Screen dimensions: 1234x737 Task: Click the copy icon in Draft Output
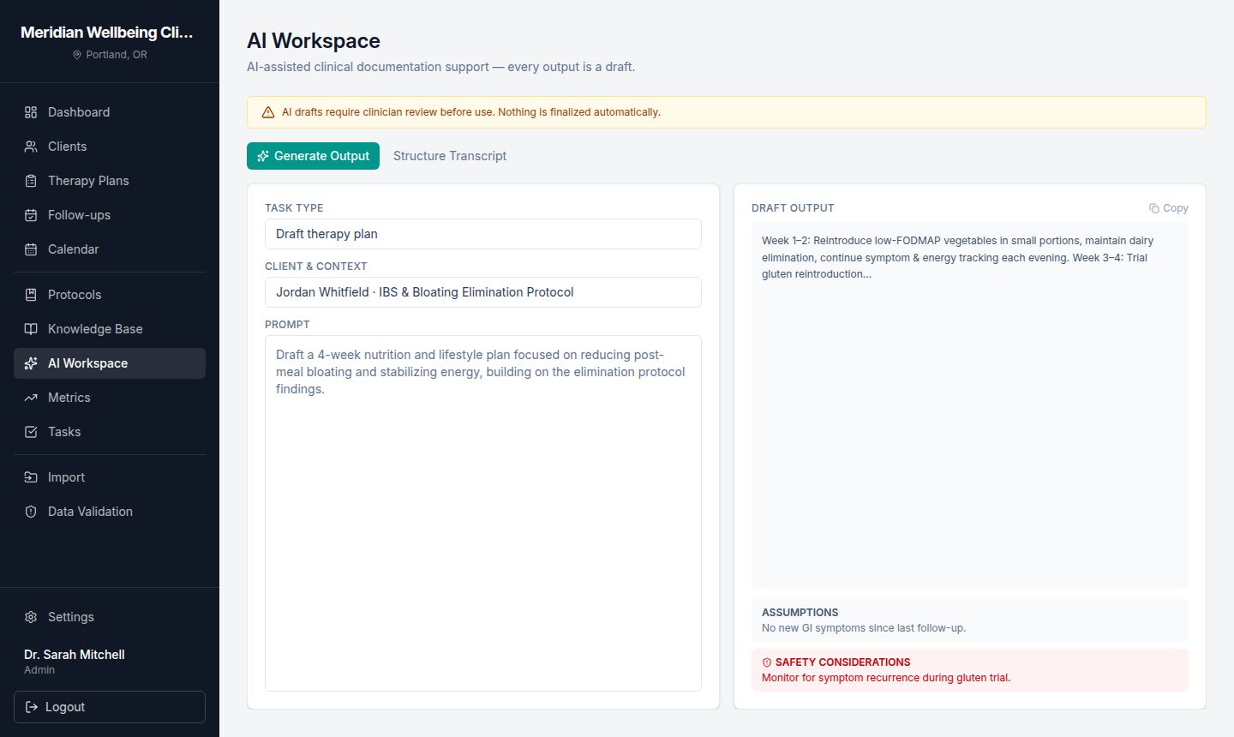(1154, 208)
